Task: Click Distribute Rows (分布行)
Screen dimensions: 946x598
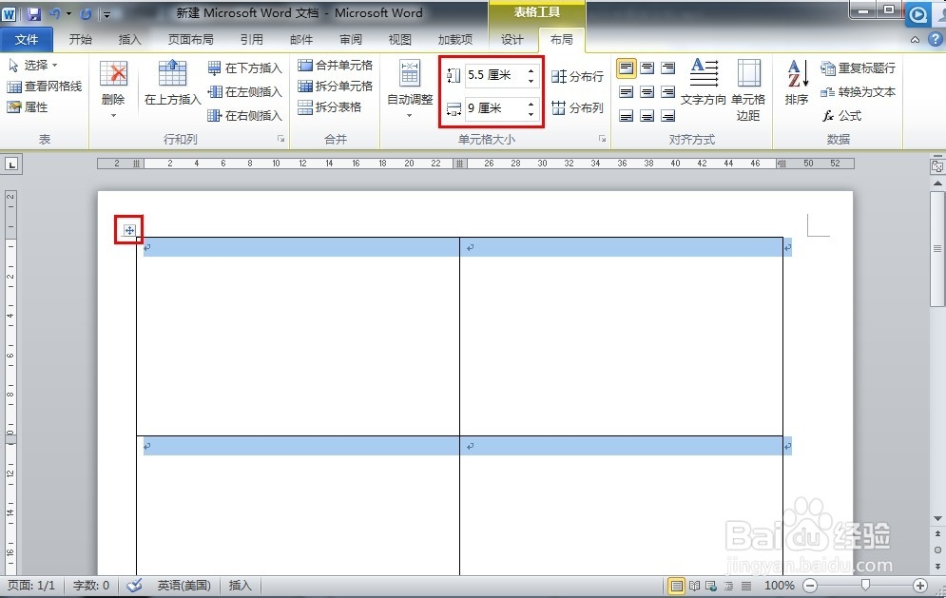Action: (576, 76)
